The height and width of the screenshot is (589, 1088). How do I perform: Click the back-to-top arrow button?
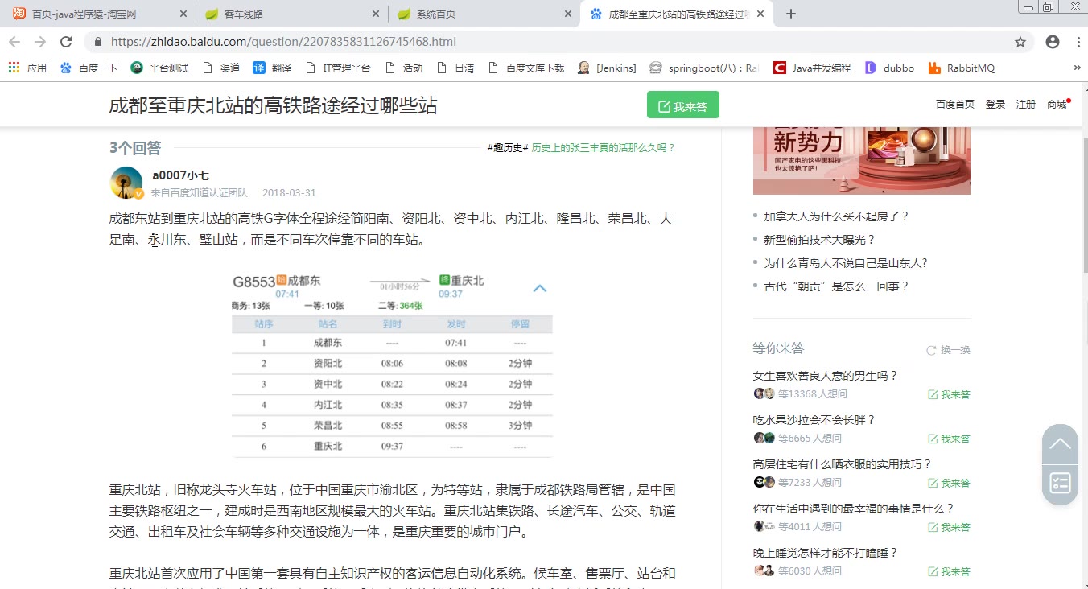(1060, 444)
